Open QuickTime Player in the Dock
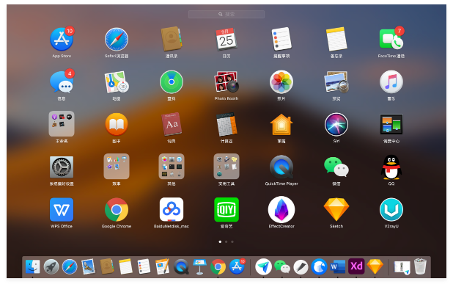 (x=181, y=266)
